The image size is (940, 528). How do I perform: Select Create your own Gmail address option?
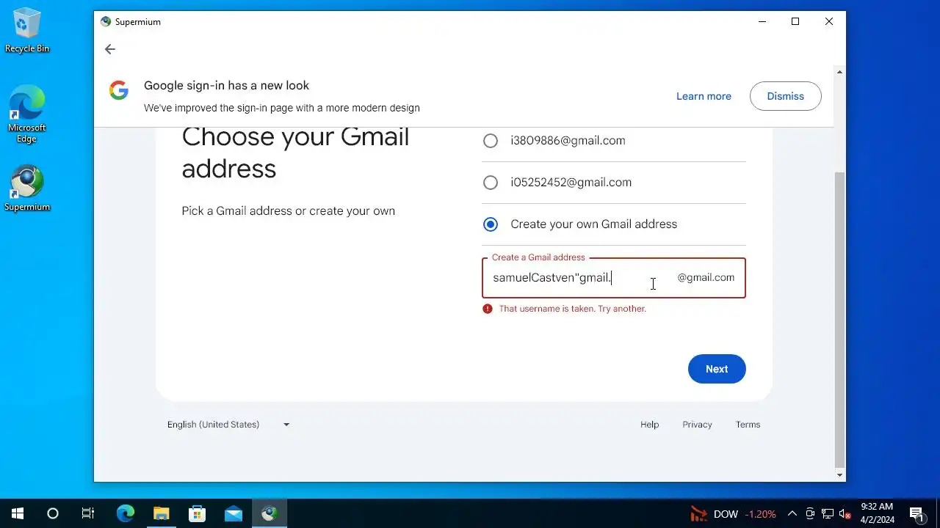click(x=491, y=224)
